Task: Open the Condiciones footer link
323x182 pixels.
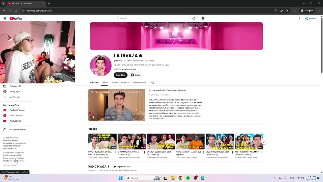Action: click(8, 153)
